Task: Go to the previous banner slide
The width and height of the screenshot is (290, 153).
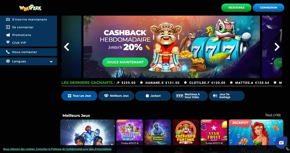Action: (x=67, y=47)
